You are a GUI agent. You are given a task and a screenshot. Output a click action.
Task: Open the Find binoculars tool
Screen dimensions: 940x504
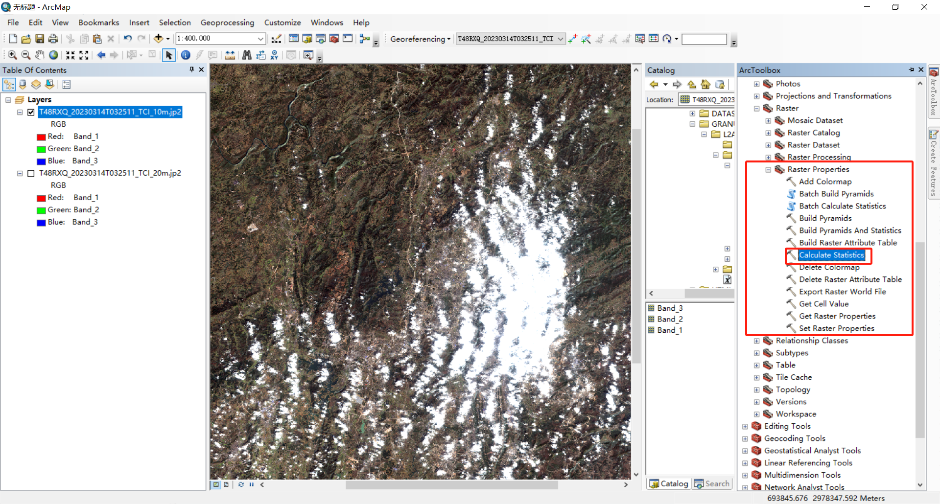(x=247, y=55)
